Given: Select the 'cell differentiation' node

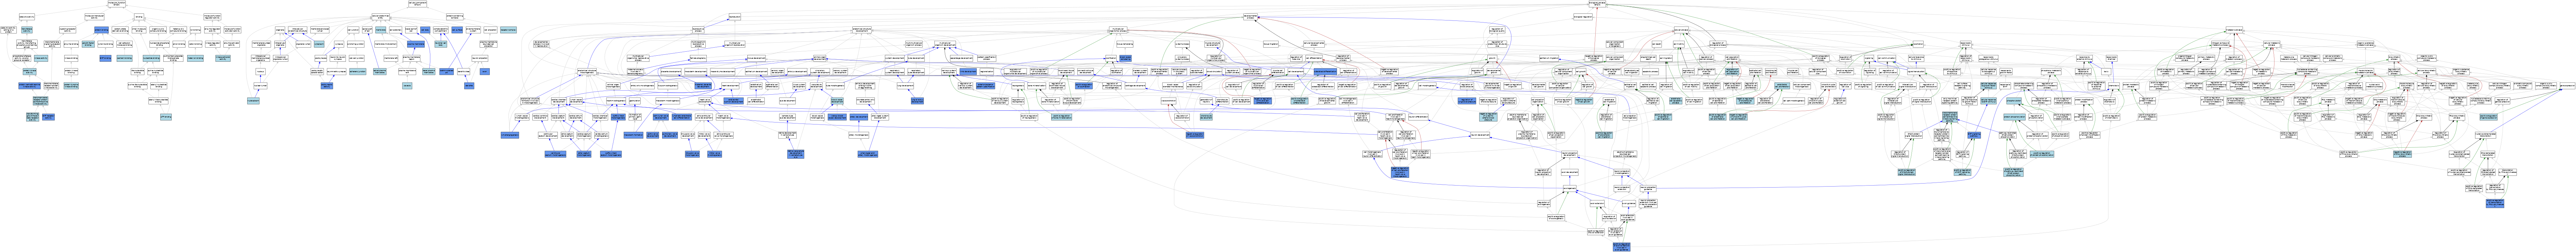Looking at the screenshot, I should pos(1314,58).
